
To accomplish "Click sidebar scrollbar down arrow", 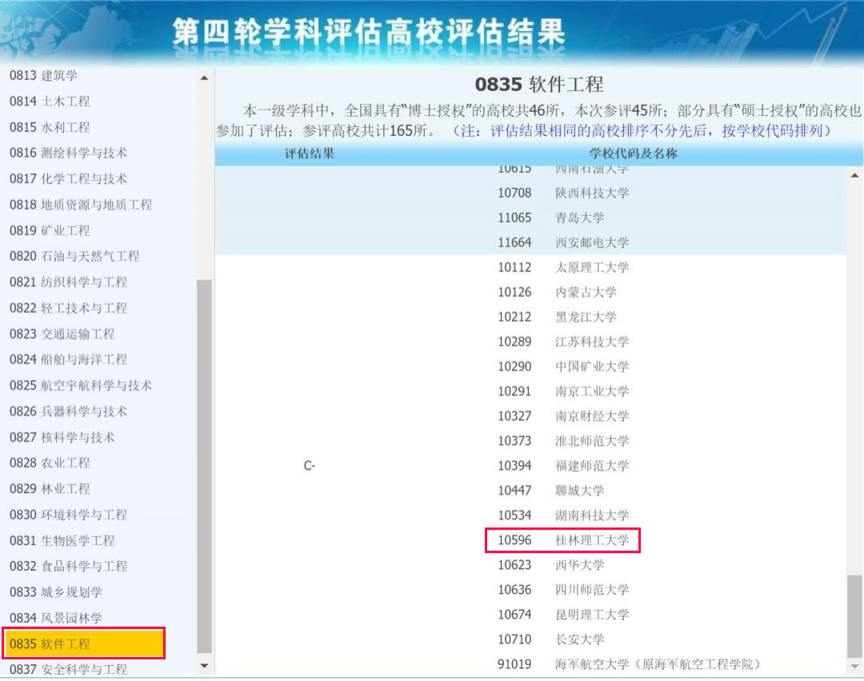I will coord(205,666).
